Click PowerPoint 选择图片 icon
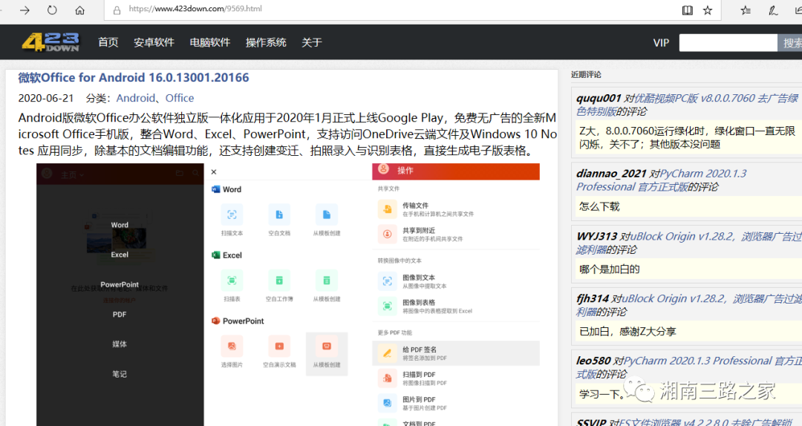 click(232, 347)
